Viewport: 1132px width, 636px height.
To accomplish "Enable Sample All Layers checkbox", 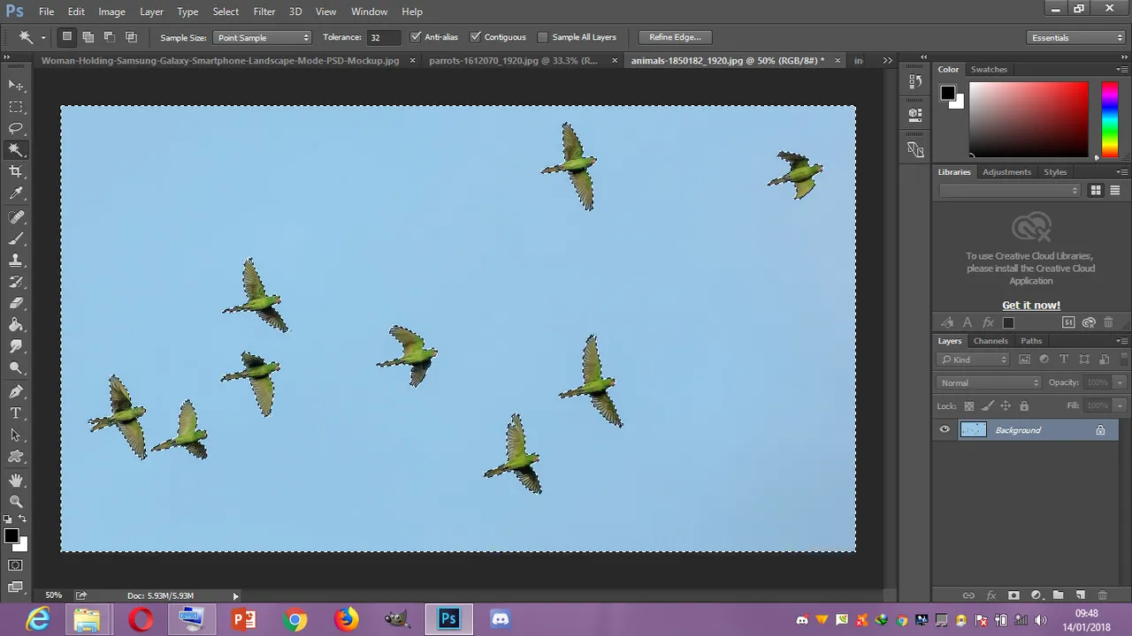I will (543, 37).
